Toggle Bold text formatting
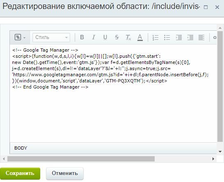Viewport: 224px width, 182px height. [82, 37]
